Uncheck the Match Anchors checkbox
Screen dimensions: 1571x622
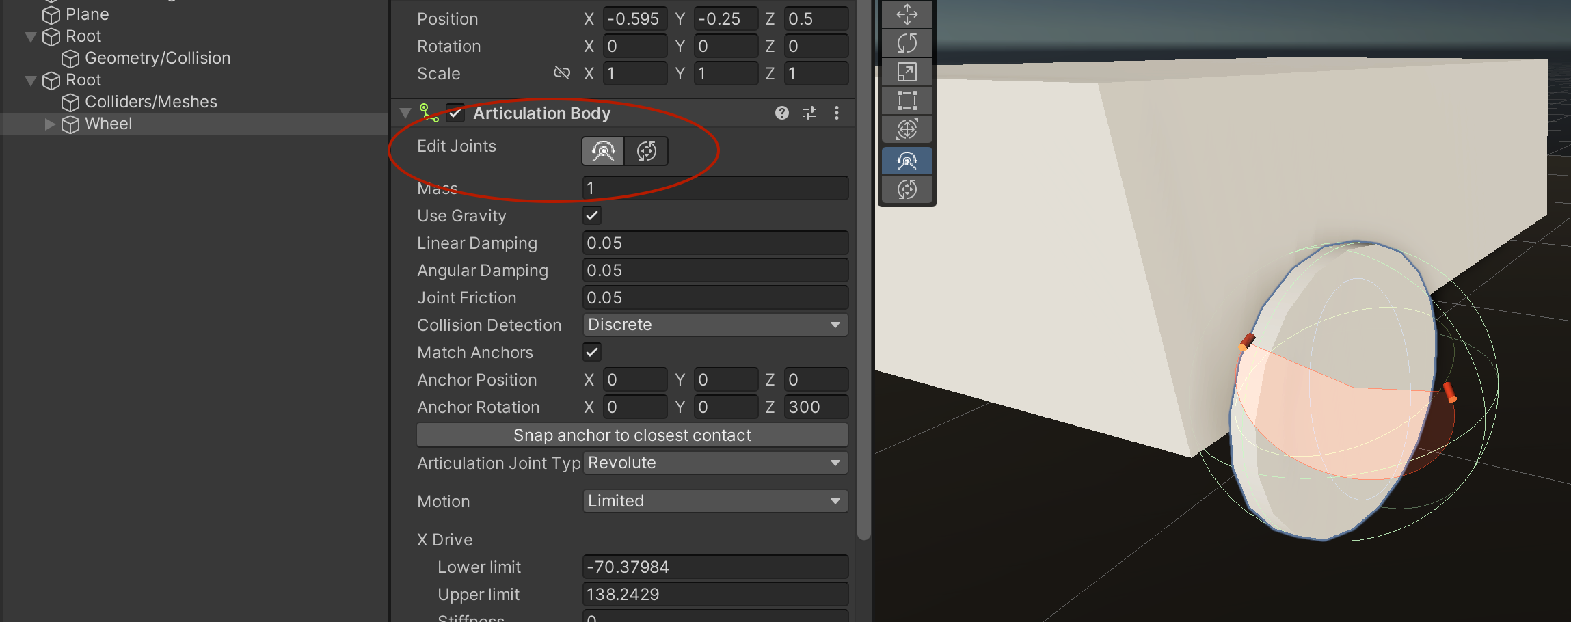[592, 353]
